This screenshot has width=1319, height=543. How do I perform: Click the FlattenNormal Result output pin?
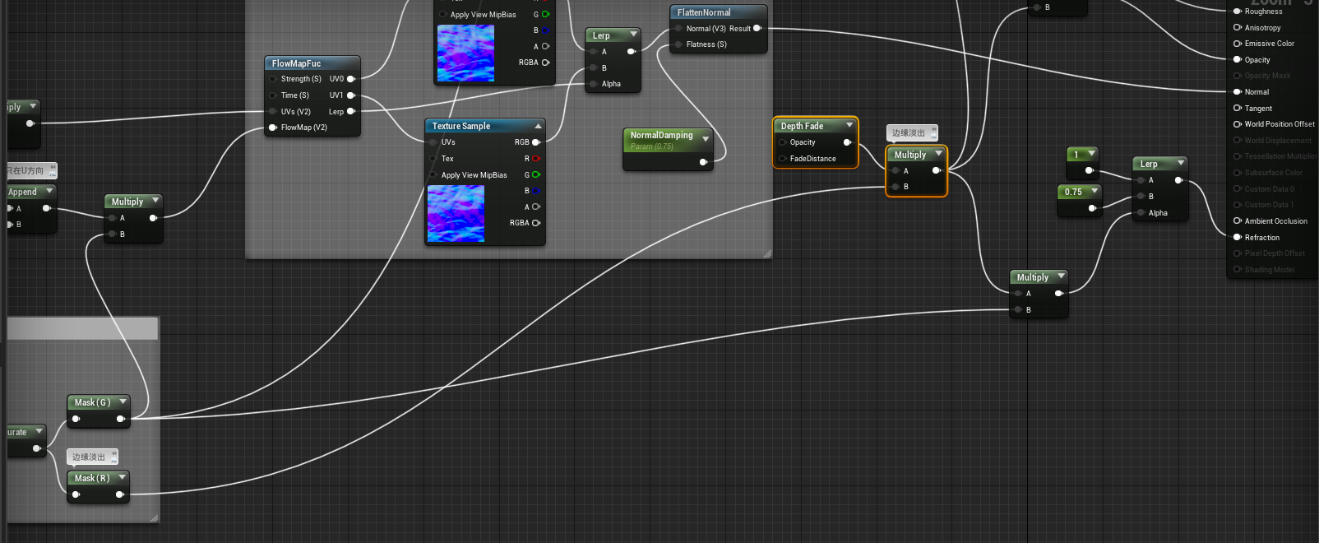[x=757, y=28]
